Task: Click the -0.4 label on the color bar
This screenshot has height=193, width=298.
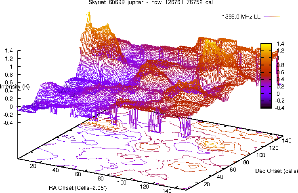Action: click(280, 108)
